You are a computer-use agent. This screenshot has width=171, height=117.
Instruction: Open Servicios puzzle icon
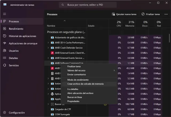click(x=5, y=65)
